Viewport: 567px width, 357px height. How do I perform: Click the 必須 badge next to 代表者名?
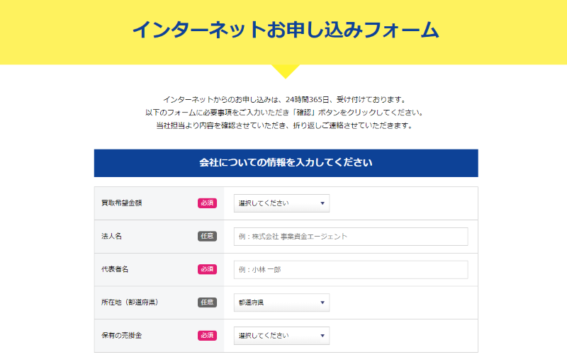[x=207, y=269]
